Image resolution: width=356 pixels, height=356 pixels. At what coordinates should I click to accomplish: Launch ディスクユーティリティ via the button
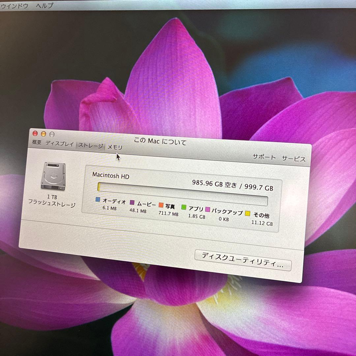(243, 260)
